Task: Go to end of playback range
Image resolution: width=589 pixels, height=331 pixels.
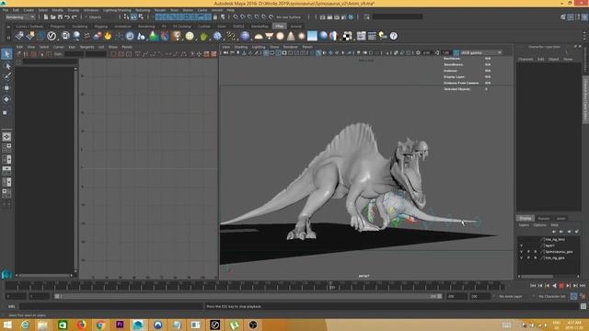Action: (583, 286)
